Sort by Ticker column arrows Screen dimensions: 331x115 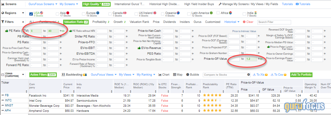pos(26,91)
